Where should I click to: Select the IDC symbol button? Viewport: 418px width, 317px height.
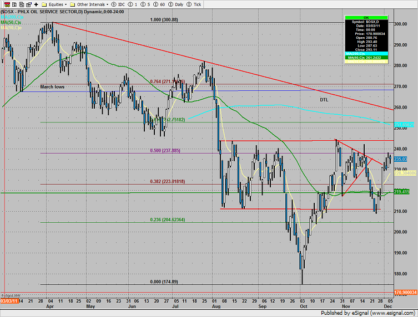click(x=118, y=3)
